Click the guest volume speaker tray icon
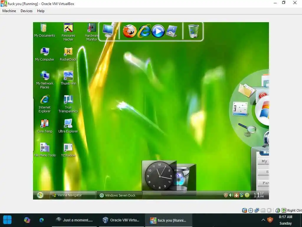 (x=231, y=195)
